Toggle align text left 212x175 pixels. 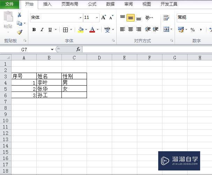pyautogui.click(x=123, y=29)
